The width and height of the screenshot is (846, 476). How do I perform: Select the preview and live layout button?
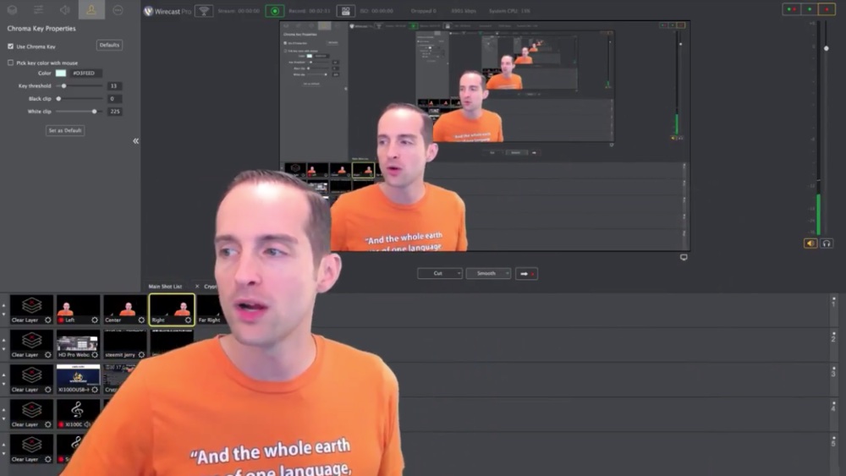[x=792, y=9]
